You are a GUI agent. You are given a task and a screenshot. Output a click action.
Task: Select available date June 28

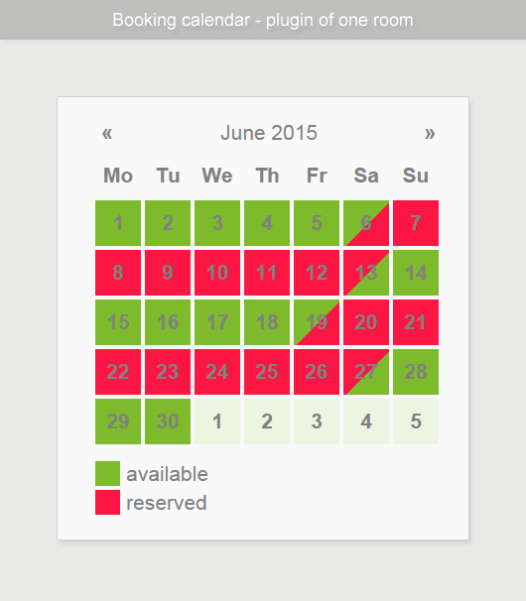416,372
